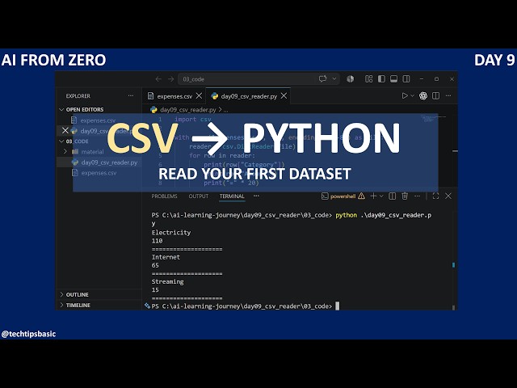Go back with the navigation back arrow
The image size is (517, 388).
coord(158,79)
